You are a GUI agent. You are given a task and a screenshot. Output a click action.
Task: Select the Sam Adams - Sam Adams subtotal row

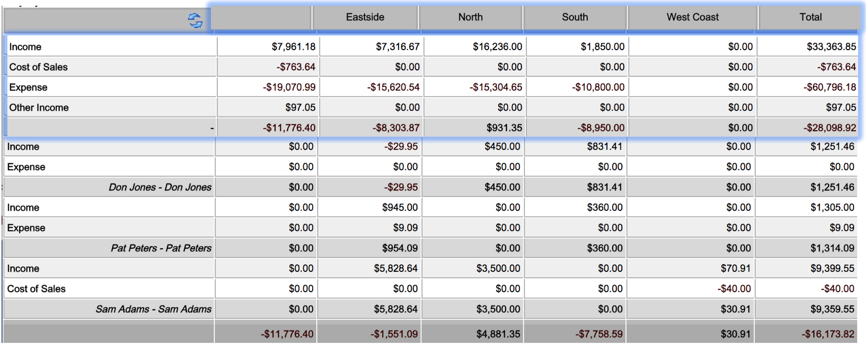[x=430, y=309]
